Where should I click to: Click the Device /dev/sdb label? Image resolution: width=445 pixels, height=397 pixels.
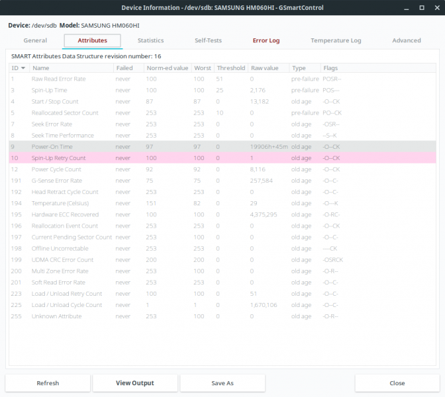click(32, 26)
